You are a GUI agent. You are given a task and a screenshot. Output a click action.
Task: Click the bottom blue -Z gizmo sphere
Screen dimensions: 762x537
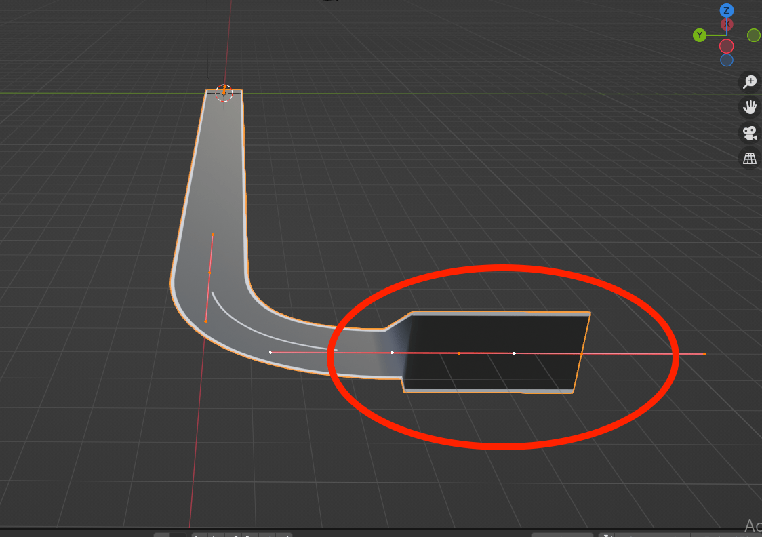(727, 59)
